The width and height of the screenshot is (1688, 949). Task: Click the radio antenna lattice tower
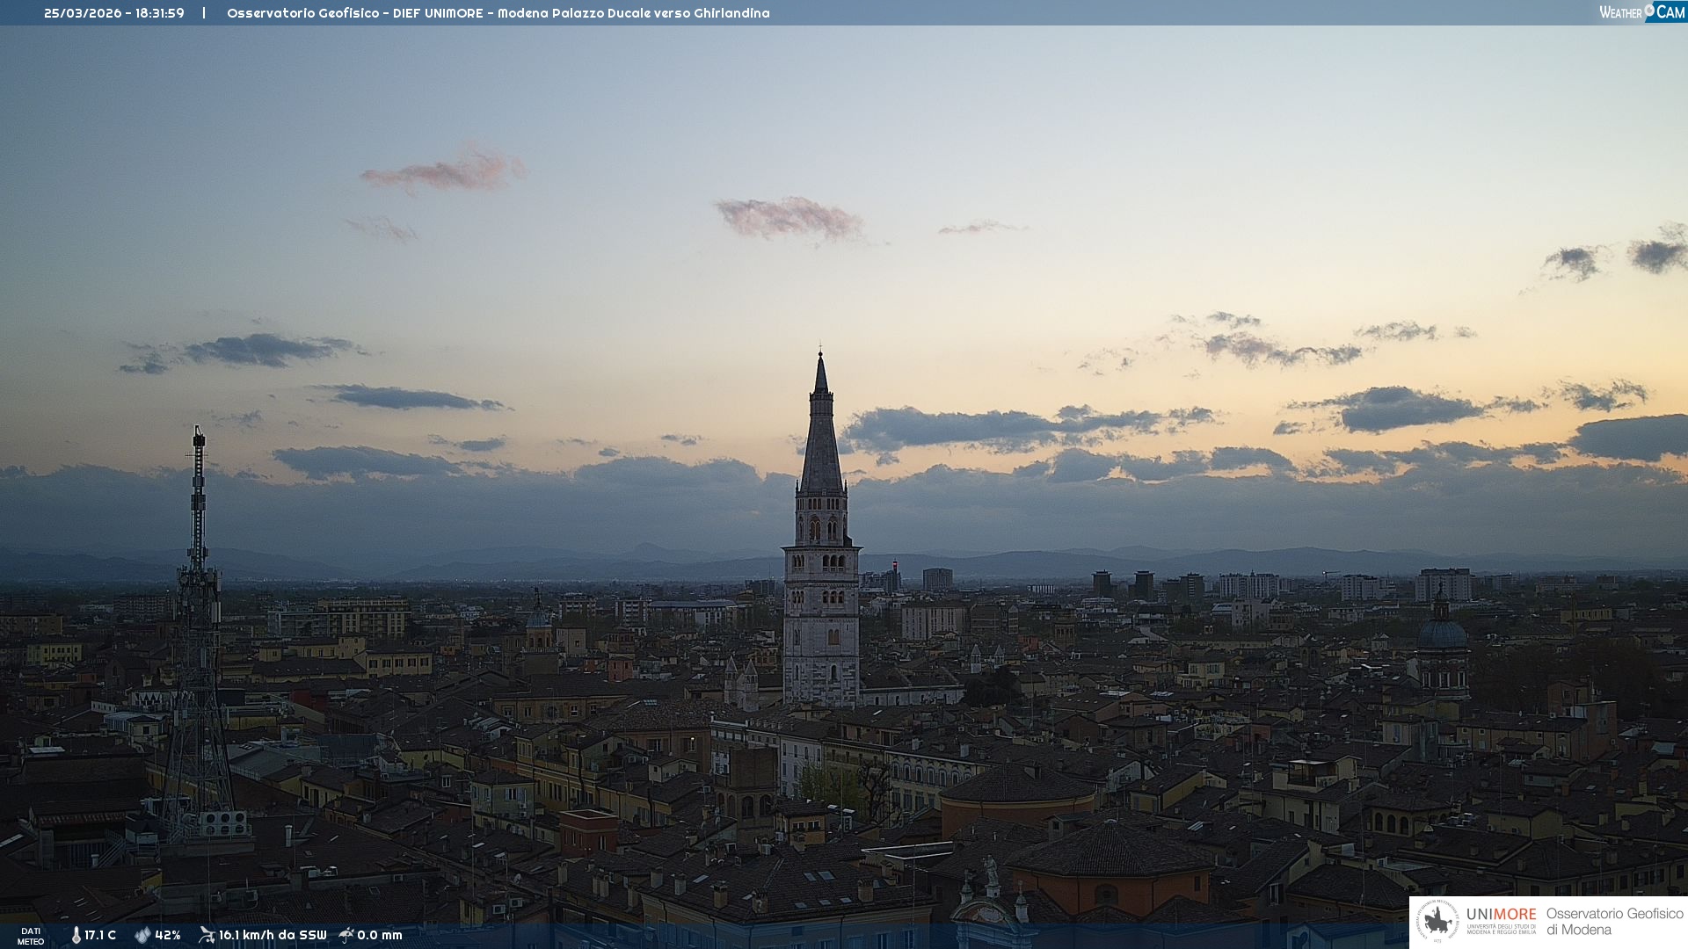point(198,615)
